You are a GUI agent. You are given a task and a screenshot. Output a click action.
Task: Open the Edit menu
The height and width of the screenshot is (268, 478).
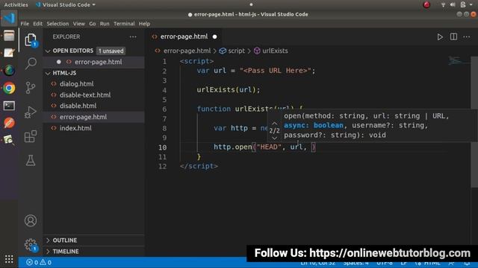click(x=38, y=24)
